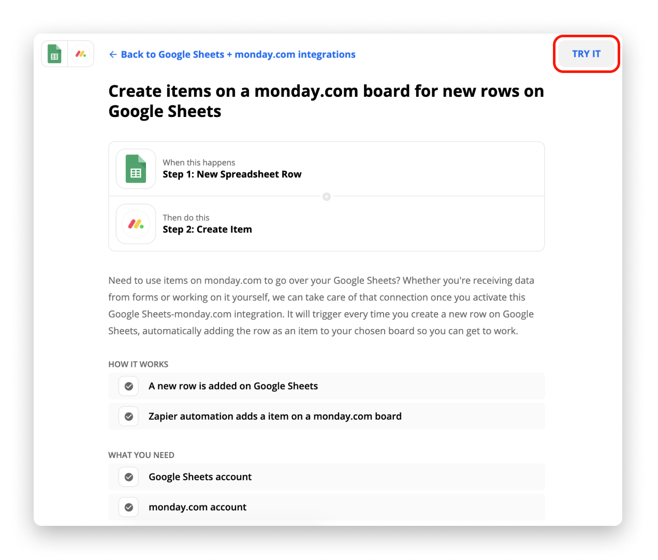The image size is (658, 560).
Task: Select 'monday.com account' requirement text
Action: tap(197, 507)
